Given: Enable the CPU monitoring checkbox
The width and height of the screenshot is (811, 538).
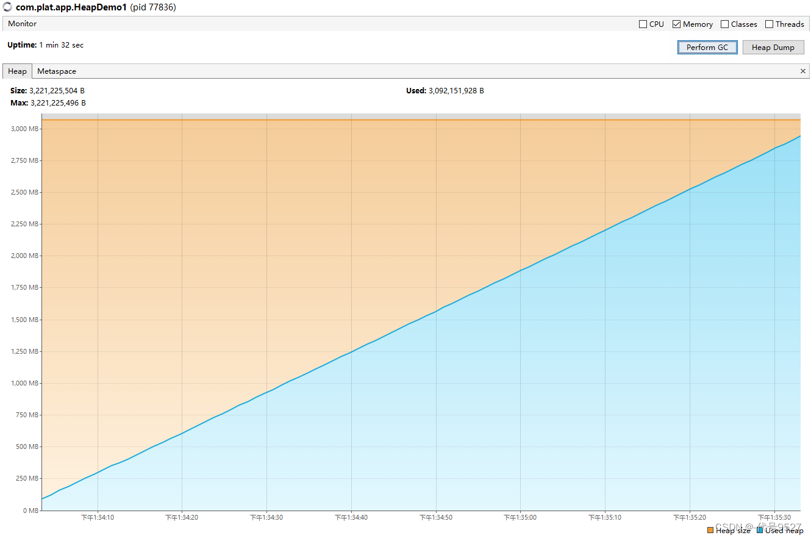Looking at the screenshot, I should 643,24.
